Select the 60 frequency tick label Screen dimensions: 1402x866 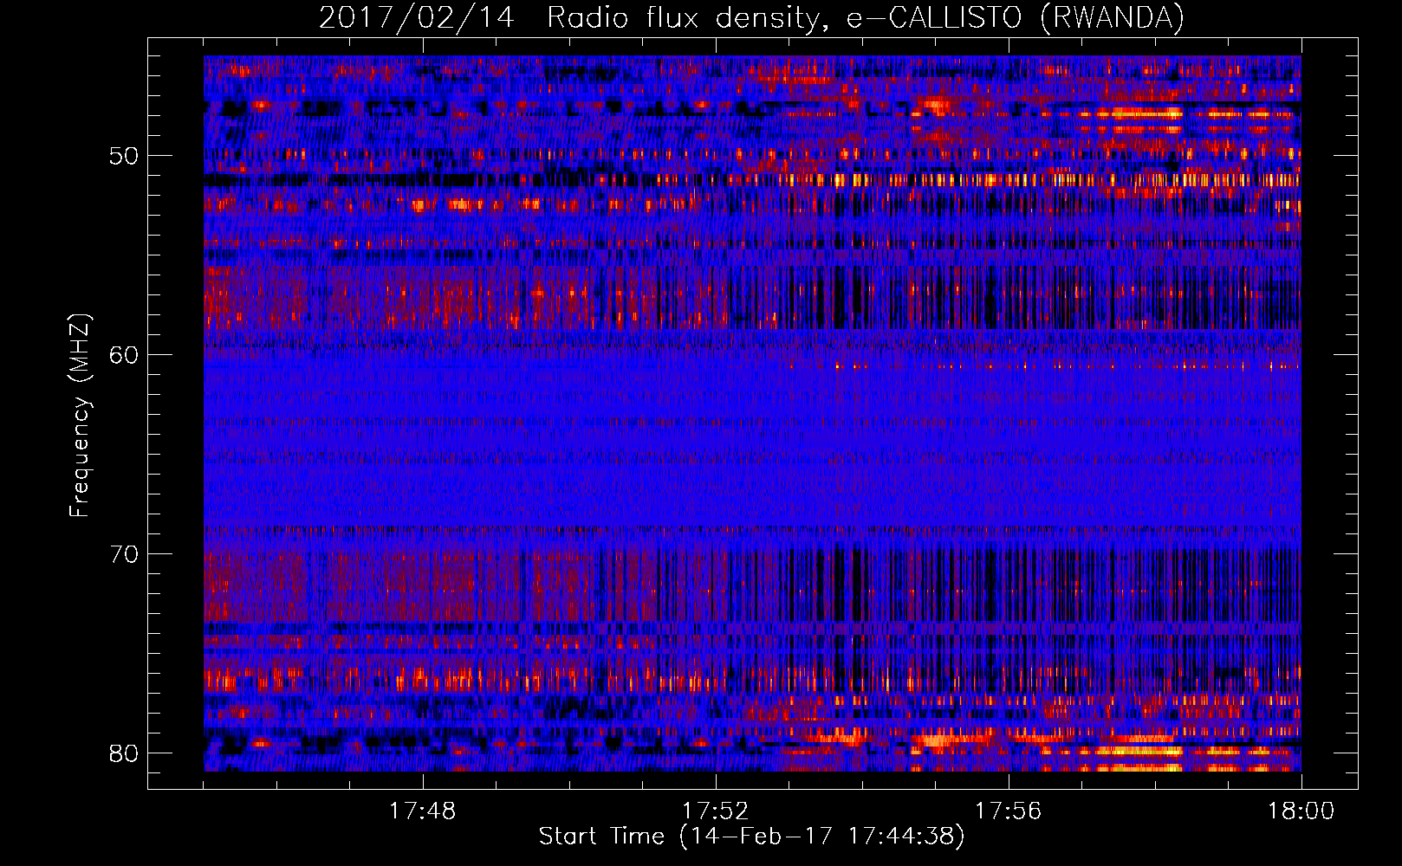(124, 355)
